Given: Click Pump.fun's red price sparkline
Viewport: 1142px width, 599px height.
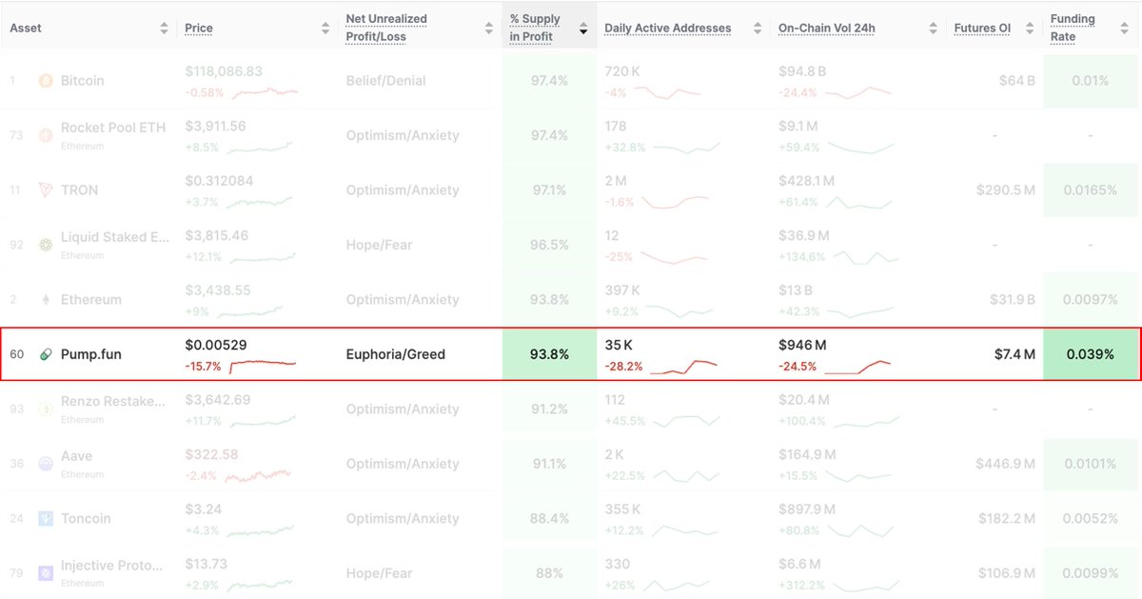Looking at the screenshot, I should point(263,366).
